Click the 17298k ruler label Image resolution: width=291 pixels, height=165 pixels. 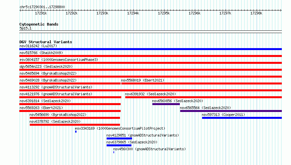[x=256, y=13]
